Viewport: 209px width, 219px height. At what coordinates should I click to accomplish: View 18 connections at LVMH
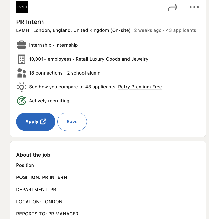tap(46, 73)
